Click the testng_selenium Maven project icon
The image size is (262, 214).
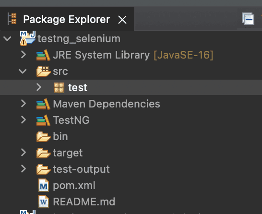(28, 38)
